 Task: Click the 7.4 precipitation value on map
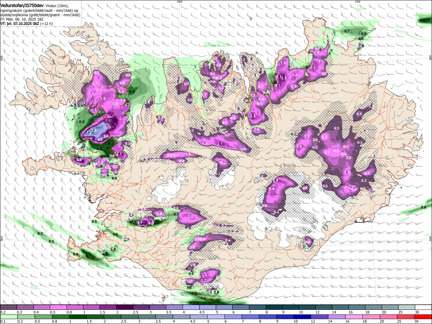point(94,130)
